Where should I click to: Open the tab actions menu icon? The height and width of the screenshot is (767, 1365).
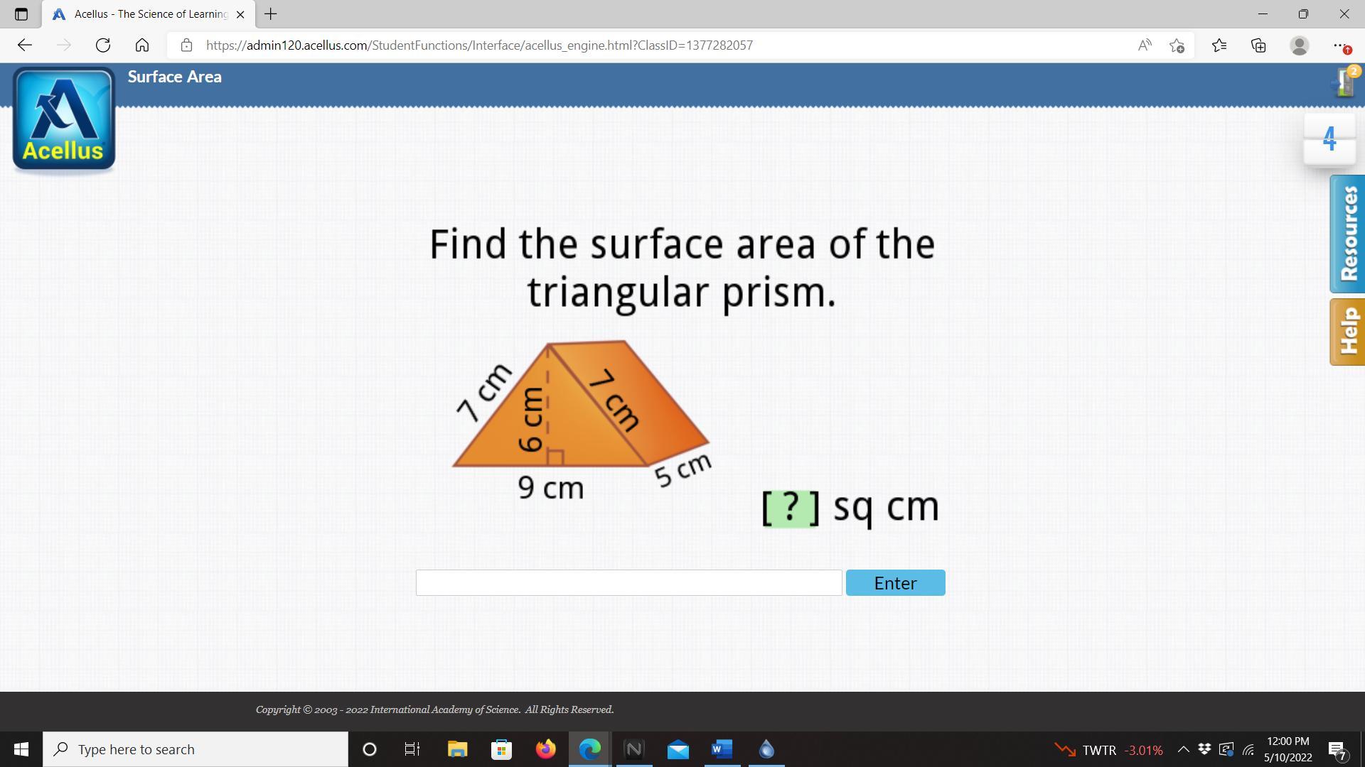click(21, 14)
